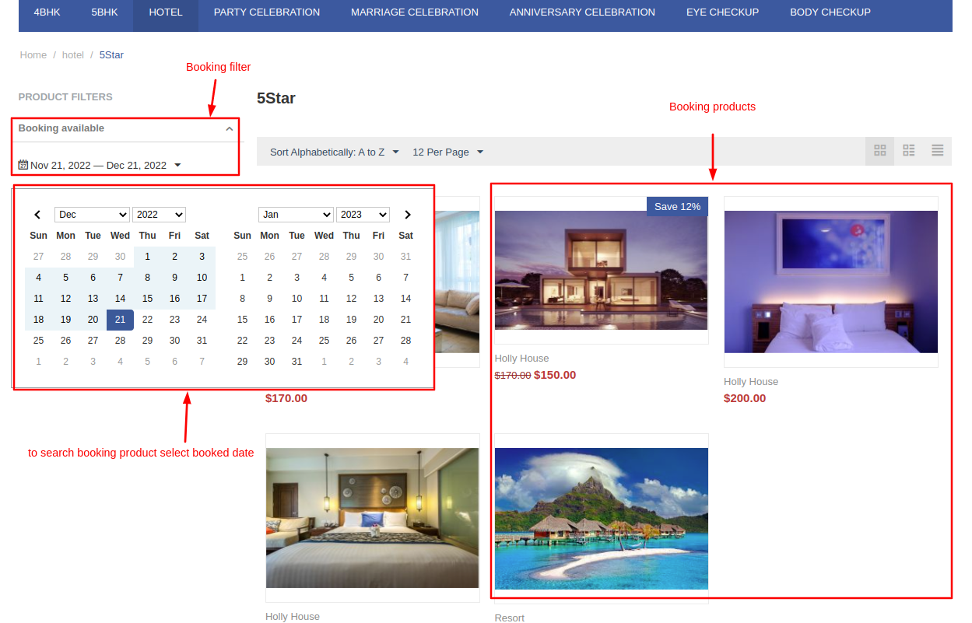Switch to grid view layout icon
This screenshot has height=623, width=972.
[880, 151]
